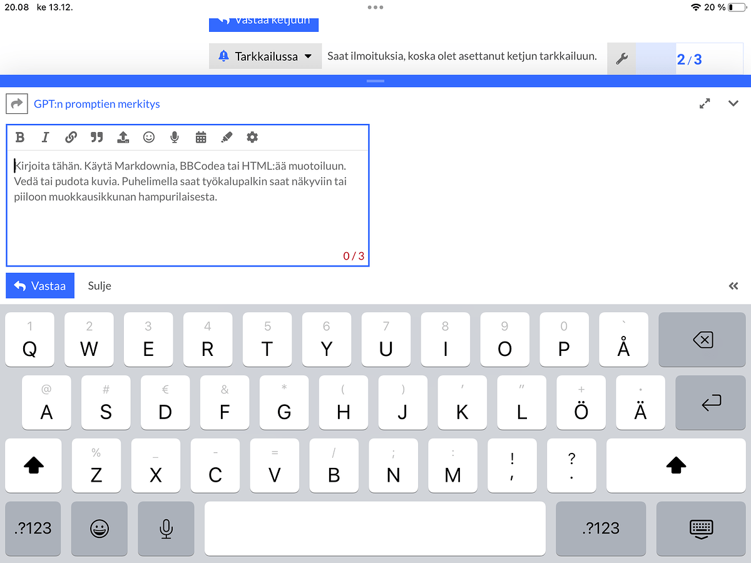Toggle bold formatting in editor toolbar

(x=20, y=138)
